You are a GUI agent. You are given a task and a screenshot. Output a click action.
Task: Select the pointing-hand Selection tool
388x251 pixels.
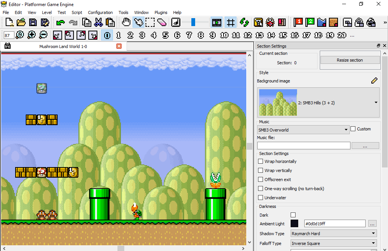pyautogui.click(x=138, y=22)
